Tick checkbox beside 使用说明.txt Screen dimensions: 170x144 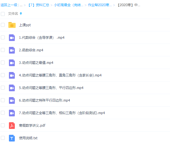pos(3,138)
